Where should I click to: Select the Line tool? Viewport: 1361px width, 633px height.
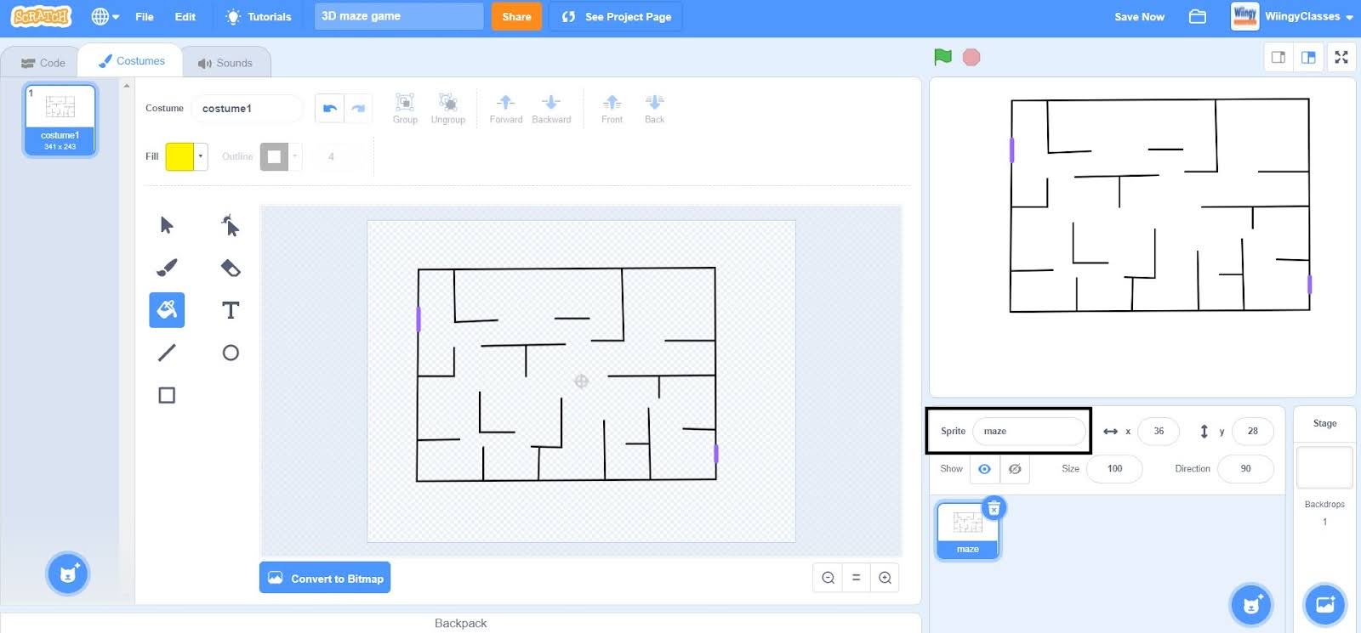(x=167, y=353)
